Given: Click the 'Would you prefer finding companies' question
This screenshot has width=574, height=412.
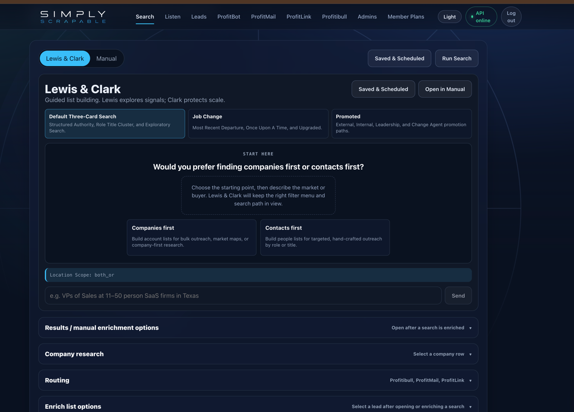Looking at the screenshot, I should pos(258,167).
